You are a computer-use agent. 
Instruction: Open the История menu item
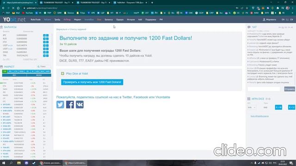[x=130, y=19]
